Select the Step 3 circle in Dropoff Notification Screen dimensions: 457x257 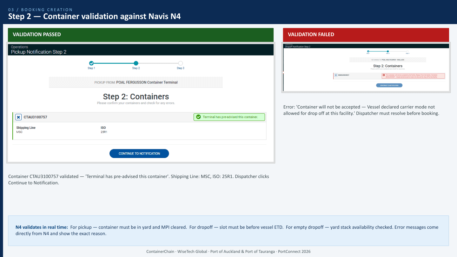pos(407,51)
